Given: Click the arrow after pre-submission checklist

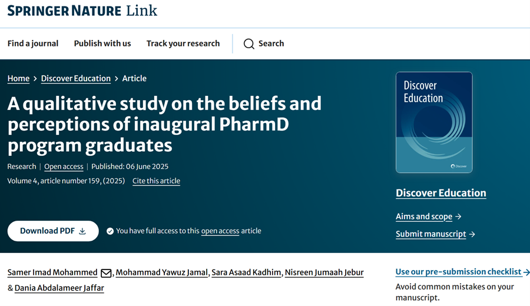Looking at the screenshot, I should tap(526, 272).
